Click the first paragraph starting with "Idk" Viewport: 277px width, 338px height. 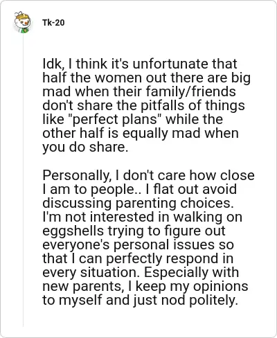146,105
